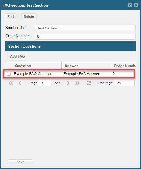Maximize the FAQ section dialog
Viewport: 141px width, 169px height.
130,5
